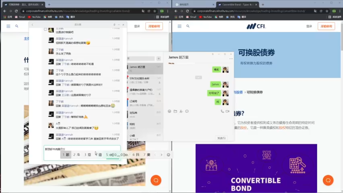This screenshot has width=343, height=193.
Task: Expand tab search dropdown in left browser
Action: (142, 3)
